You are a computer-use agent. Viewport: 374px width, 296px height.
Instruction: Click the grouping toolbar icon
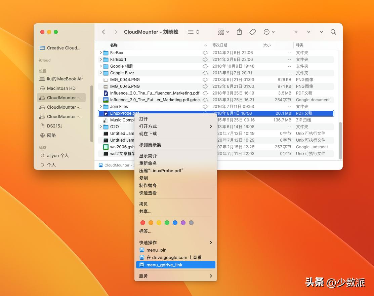point(220,32)
